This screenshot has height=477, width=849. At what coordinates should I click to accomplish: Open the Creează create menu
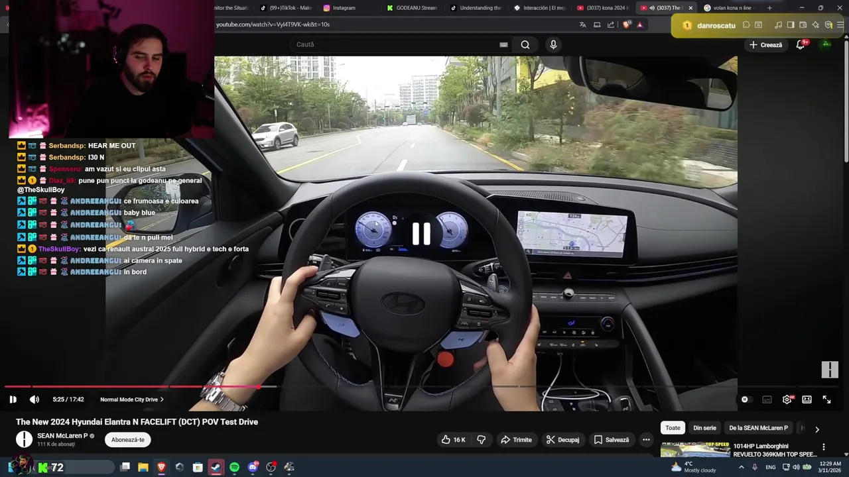[766, 45]
